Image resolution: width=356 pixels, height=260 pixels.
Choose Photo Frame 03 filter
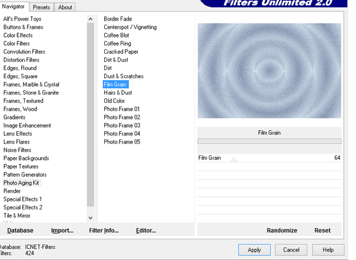tap(122, 125)
